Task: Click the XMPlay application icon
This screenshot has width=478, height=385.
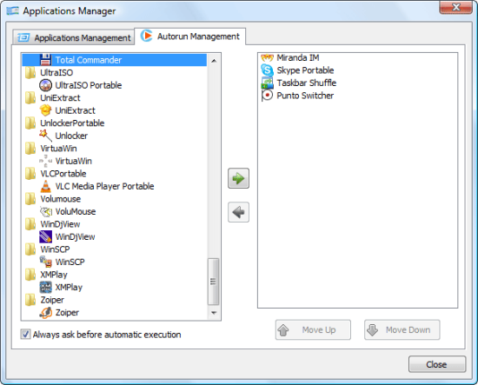Action: point(46,287)
